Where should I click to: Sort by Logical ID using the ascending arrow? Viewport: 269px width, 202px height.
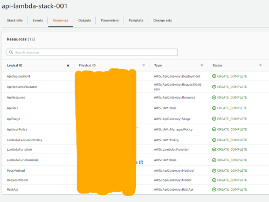68,66
